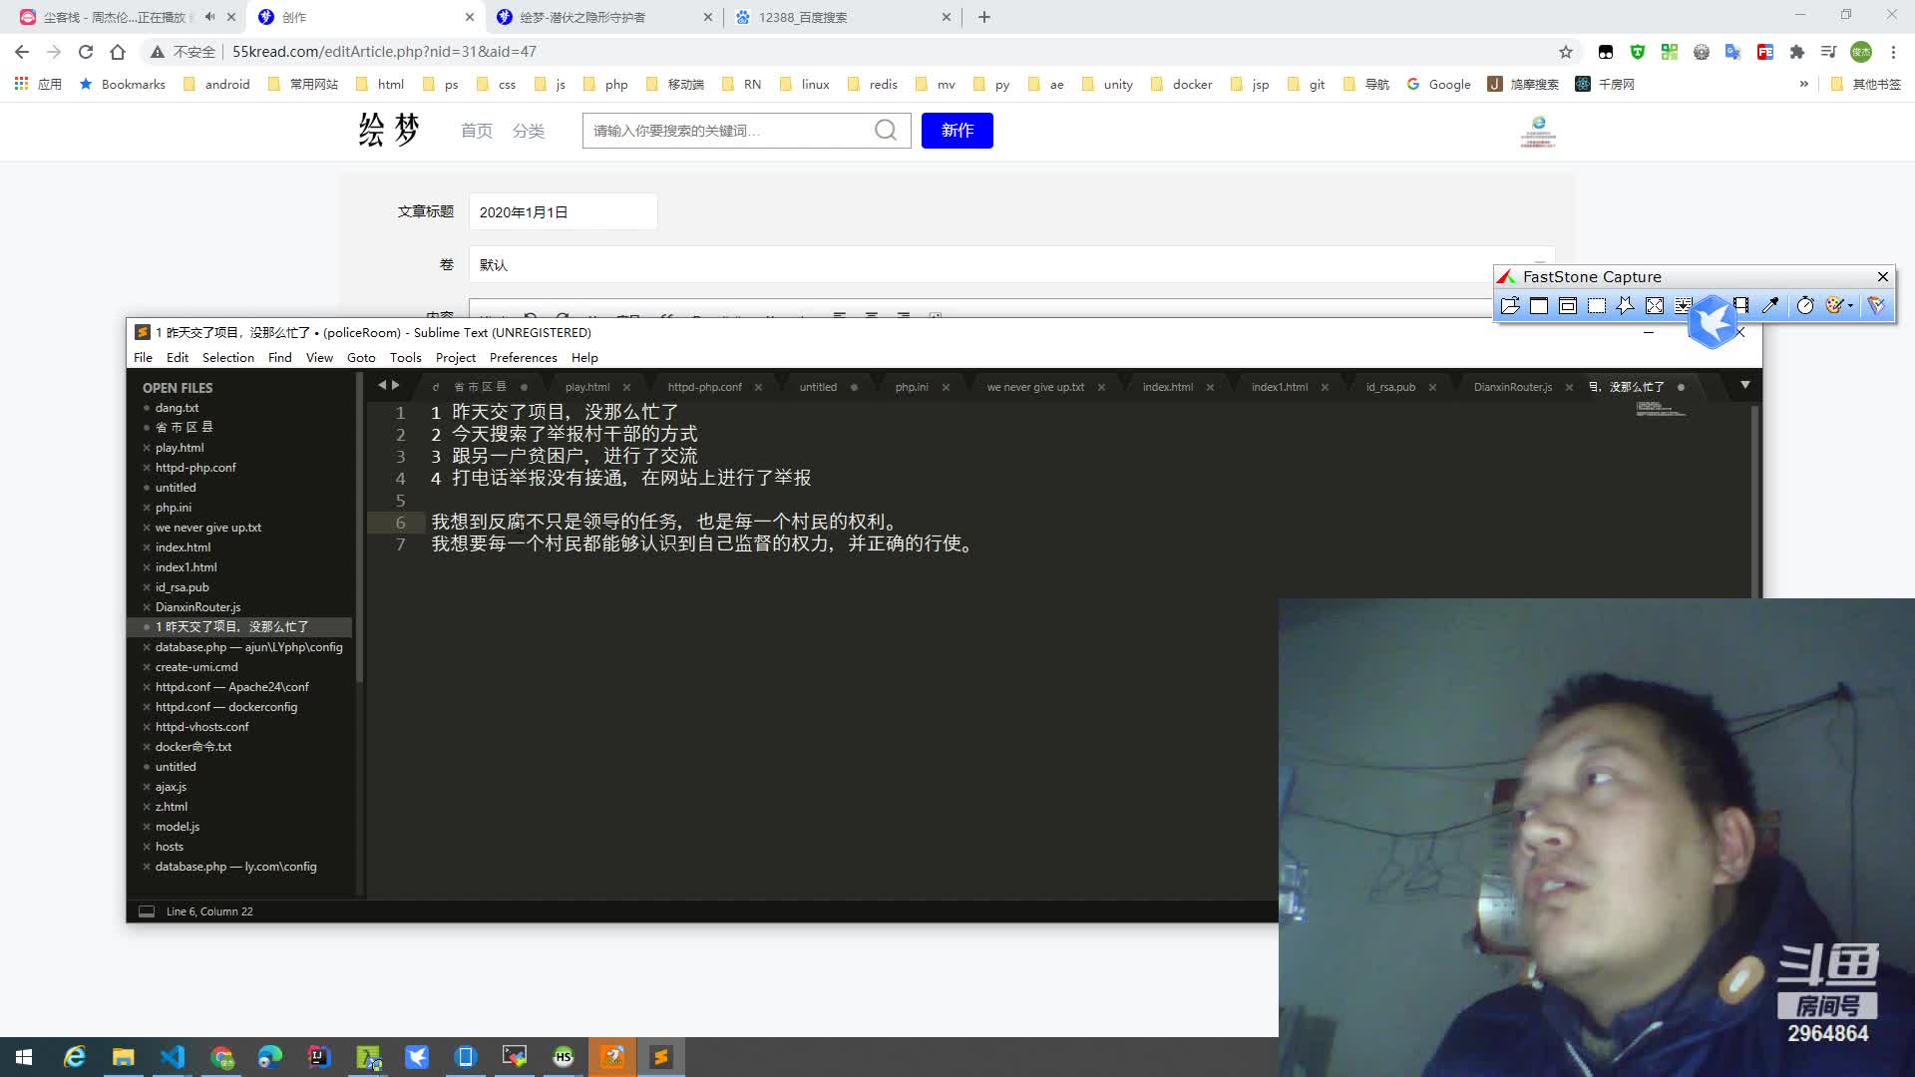Open IntelliJ IDEA from taskbar
The width and height of the screenshot is (1915, 1077).
coord(319,1057)
